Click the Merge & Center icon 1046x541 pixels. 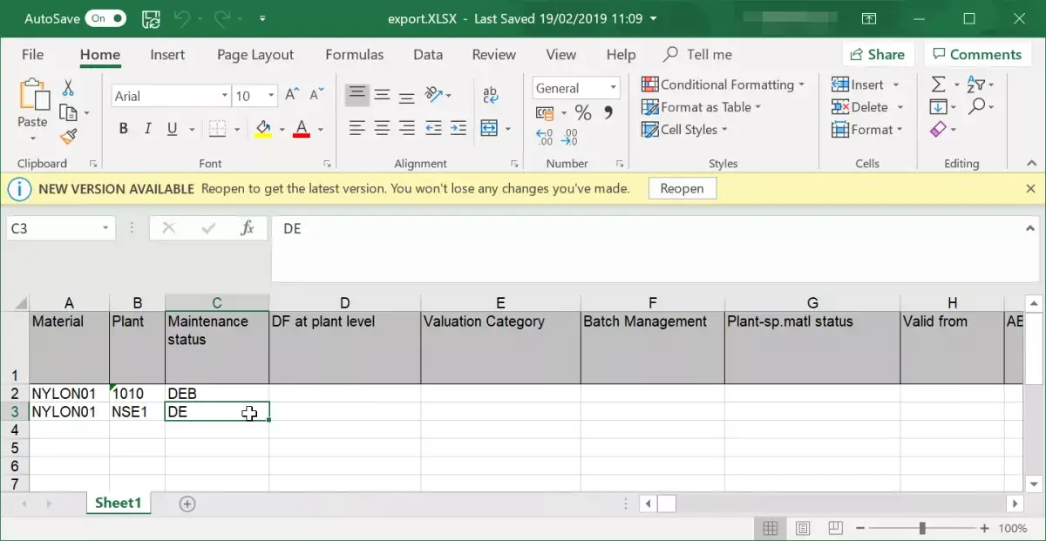[489, 128]
